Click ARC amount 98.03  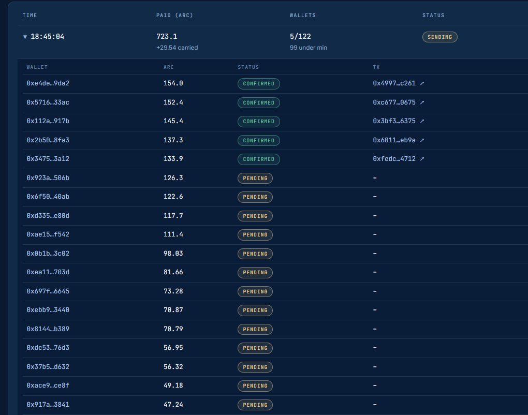click(173, 254)
